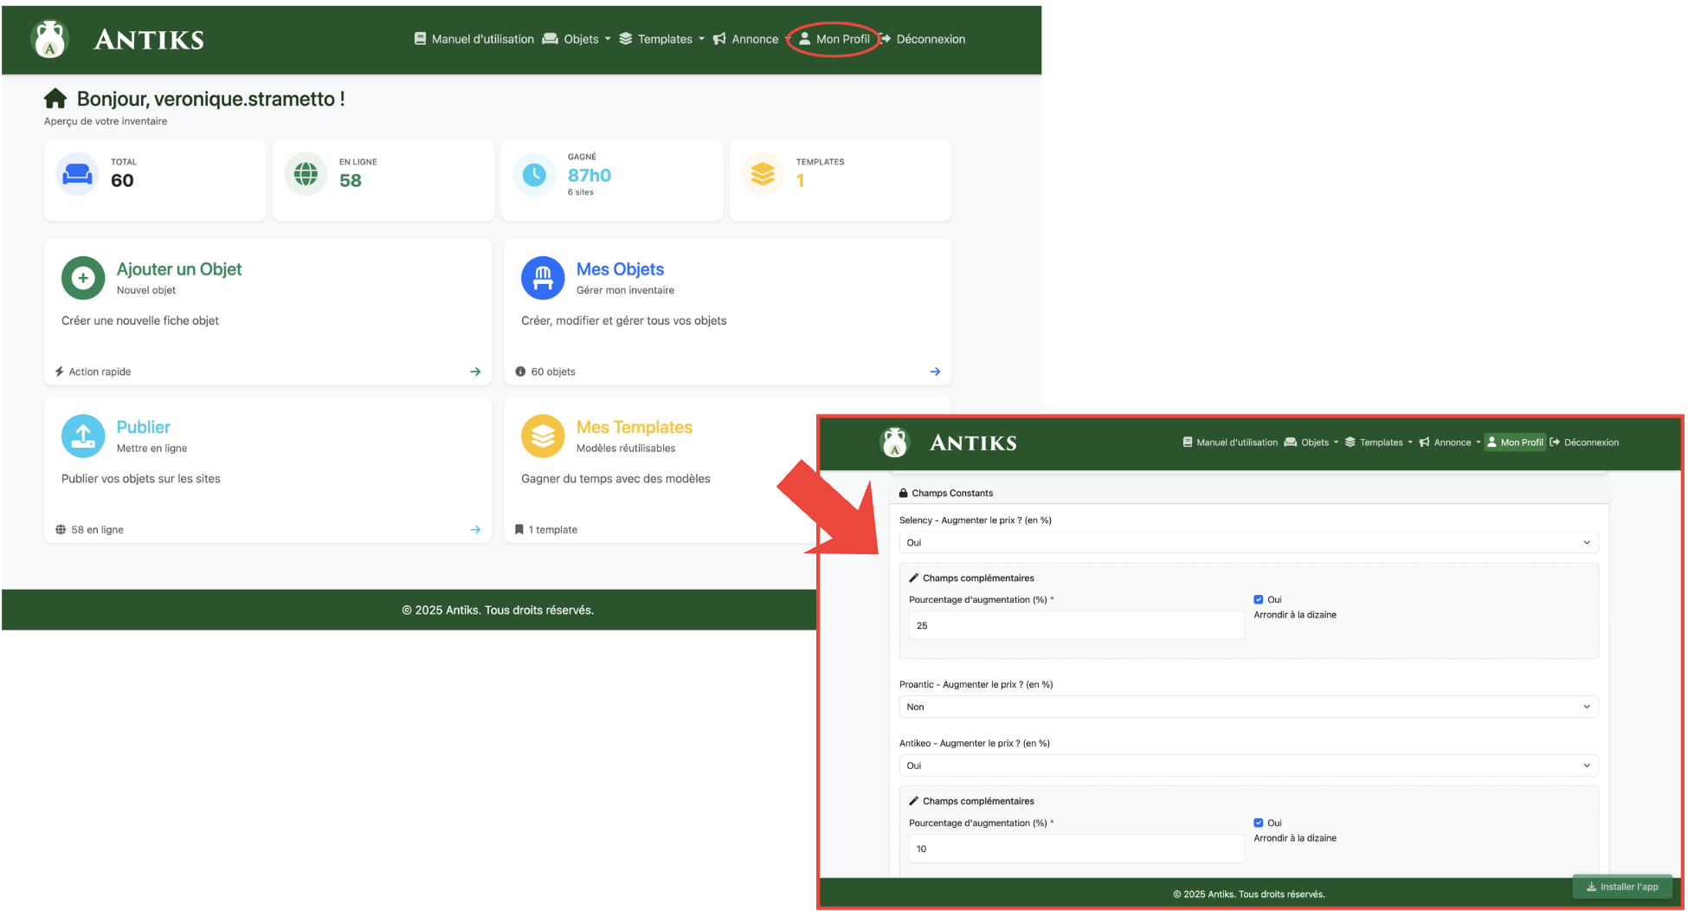Open Selency price increase dropdown
This screenshot has width=1688, height=911.
pyautogui.click(x=1247, y=542)
